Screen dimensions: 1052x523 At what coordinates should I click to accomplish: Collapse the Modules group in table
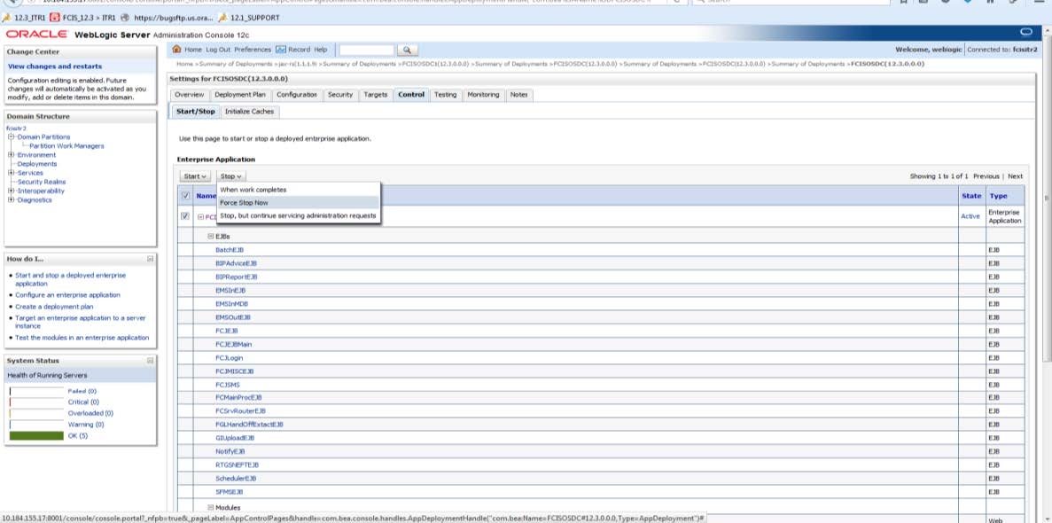coord(211,508)
